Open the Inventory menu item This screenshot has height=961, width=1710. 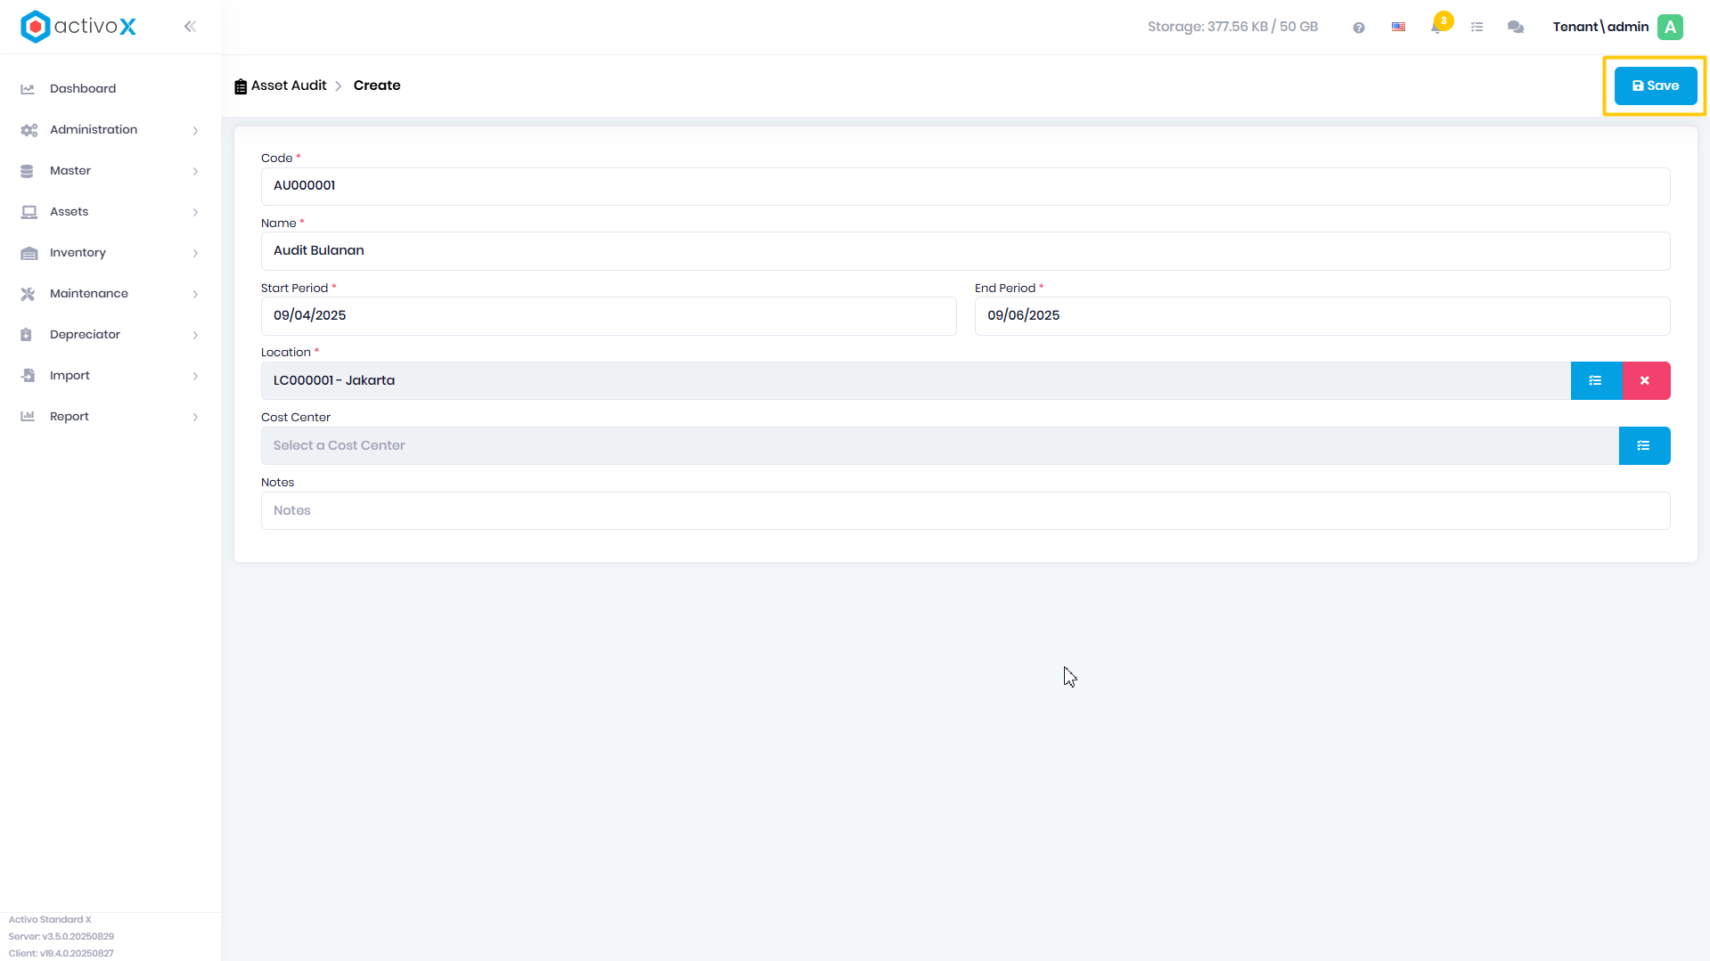coord(110,253)
